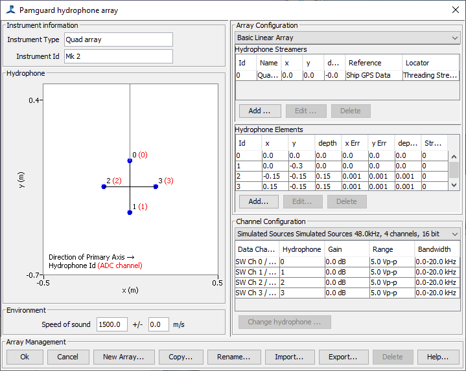Open the Simulated Sources channel dropdown
Image resolution: width=466 pixels, height=371 pixels.
pyautogui.click(x=347, y=234)
